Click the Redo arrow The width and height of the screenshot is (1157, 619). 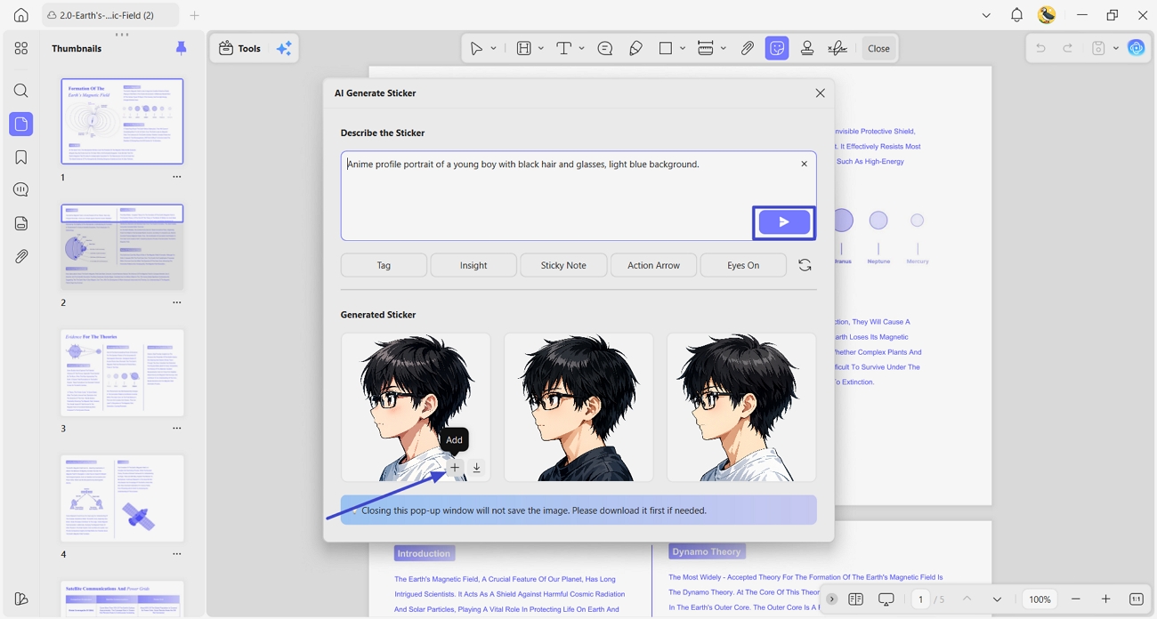(1068, 49)
